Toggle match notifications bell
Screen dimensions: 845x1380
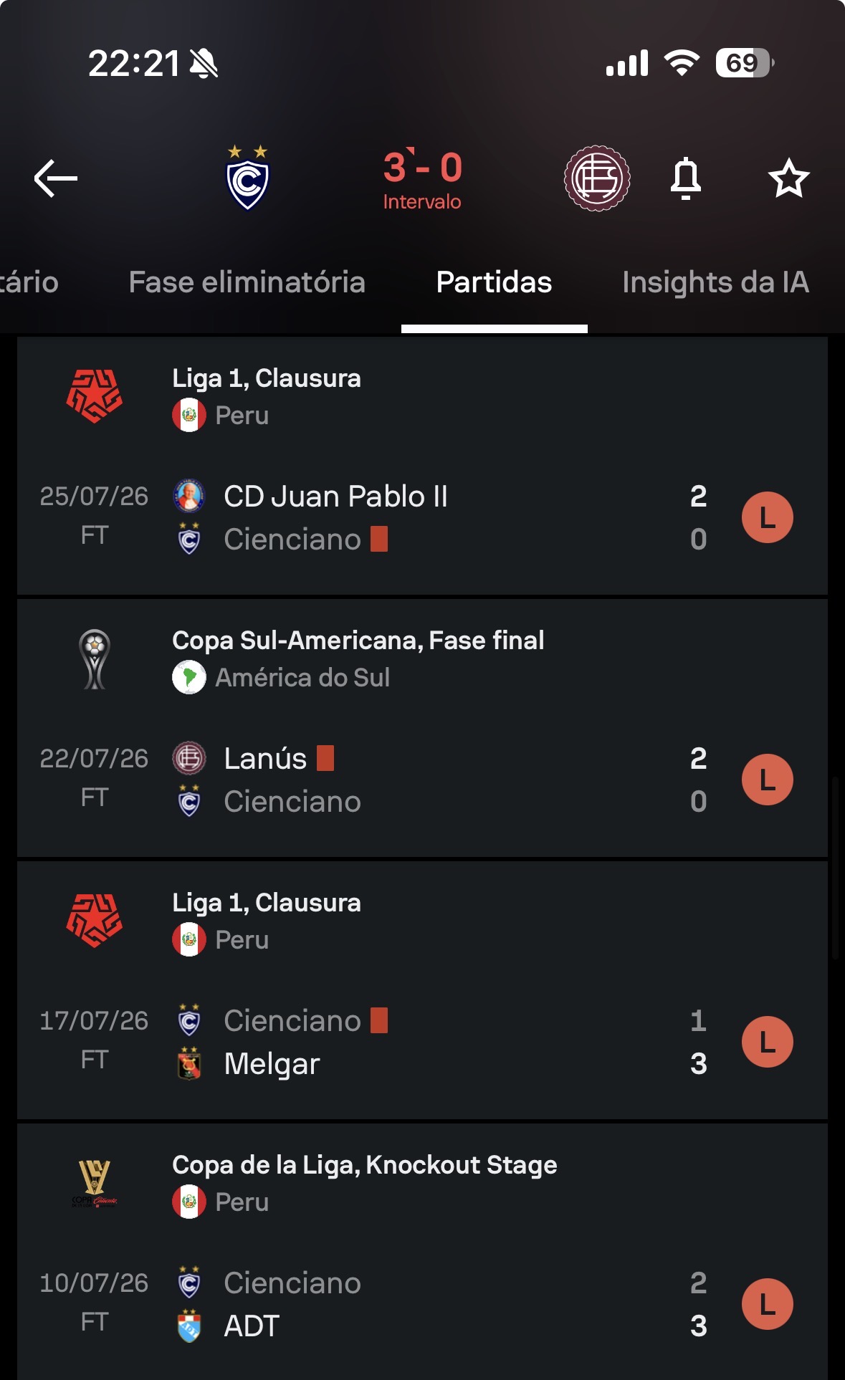686,178
